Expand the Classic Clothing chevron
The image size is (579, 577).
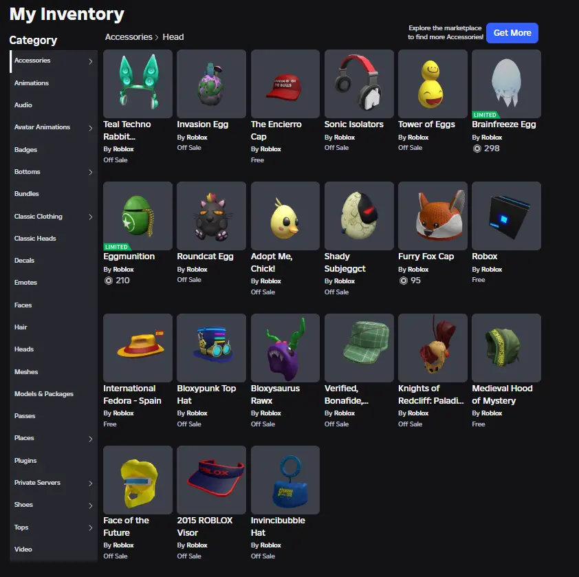point(91,217)
